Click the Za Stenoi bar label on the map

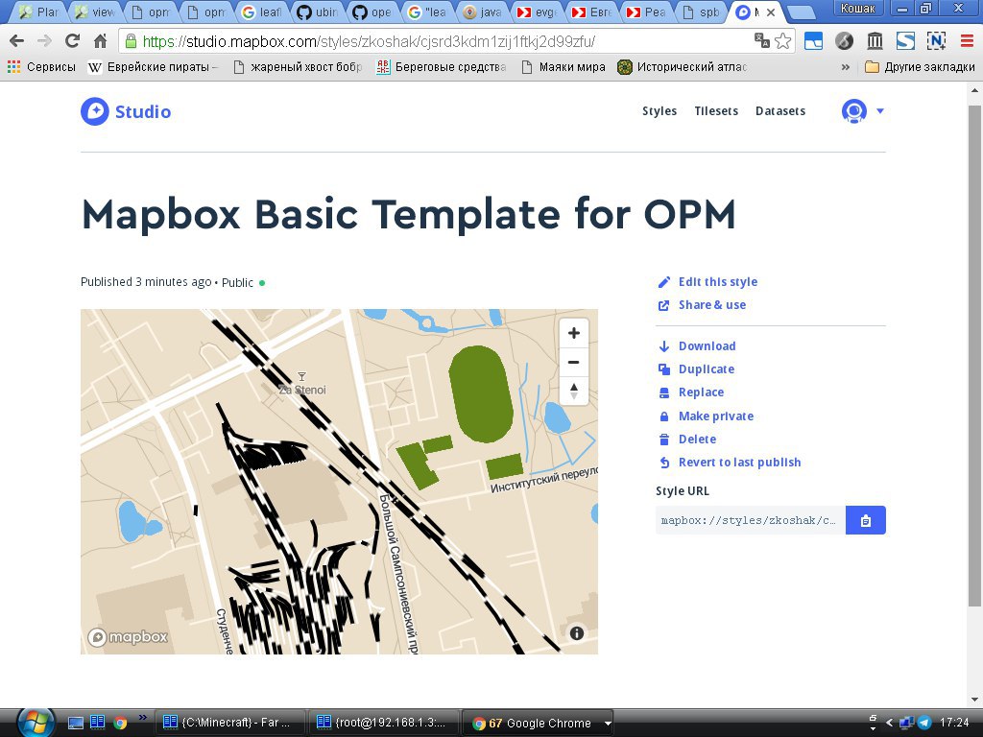coord(302,390)
